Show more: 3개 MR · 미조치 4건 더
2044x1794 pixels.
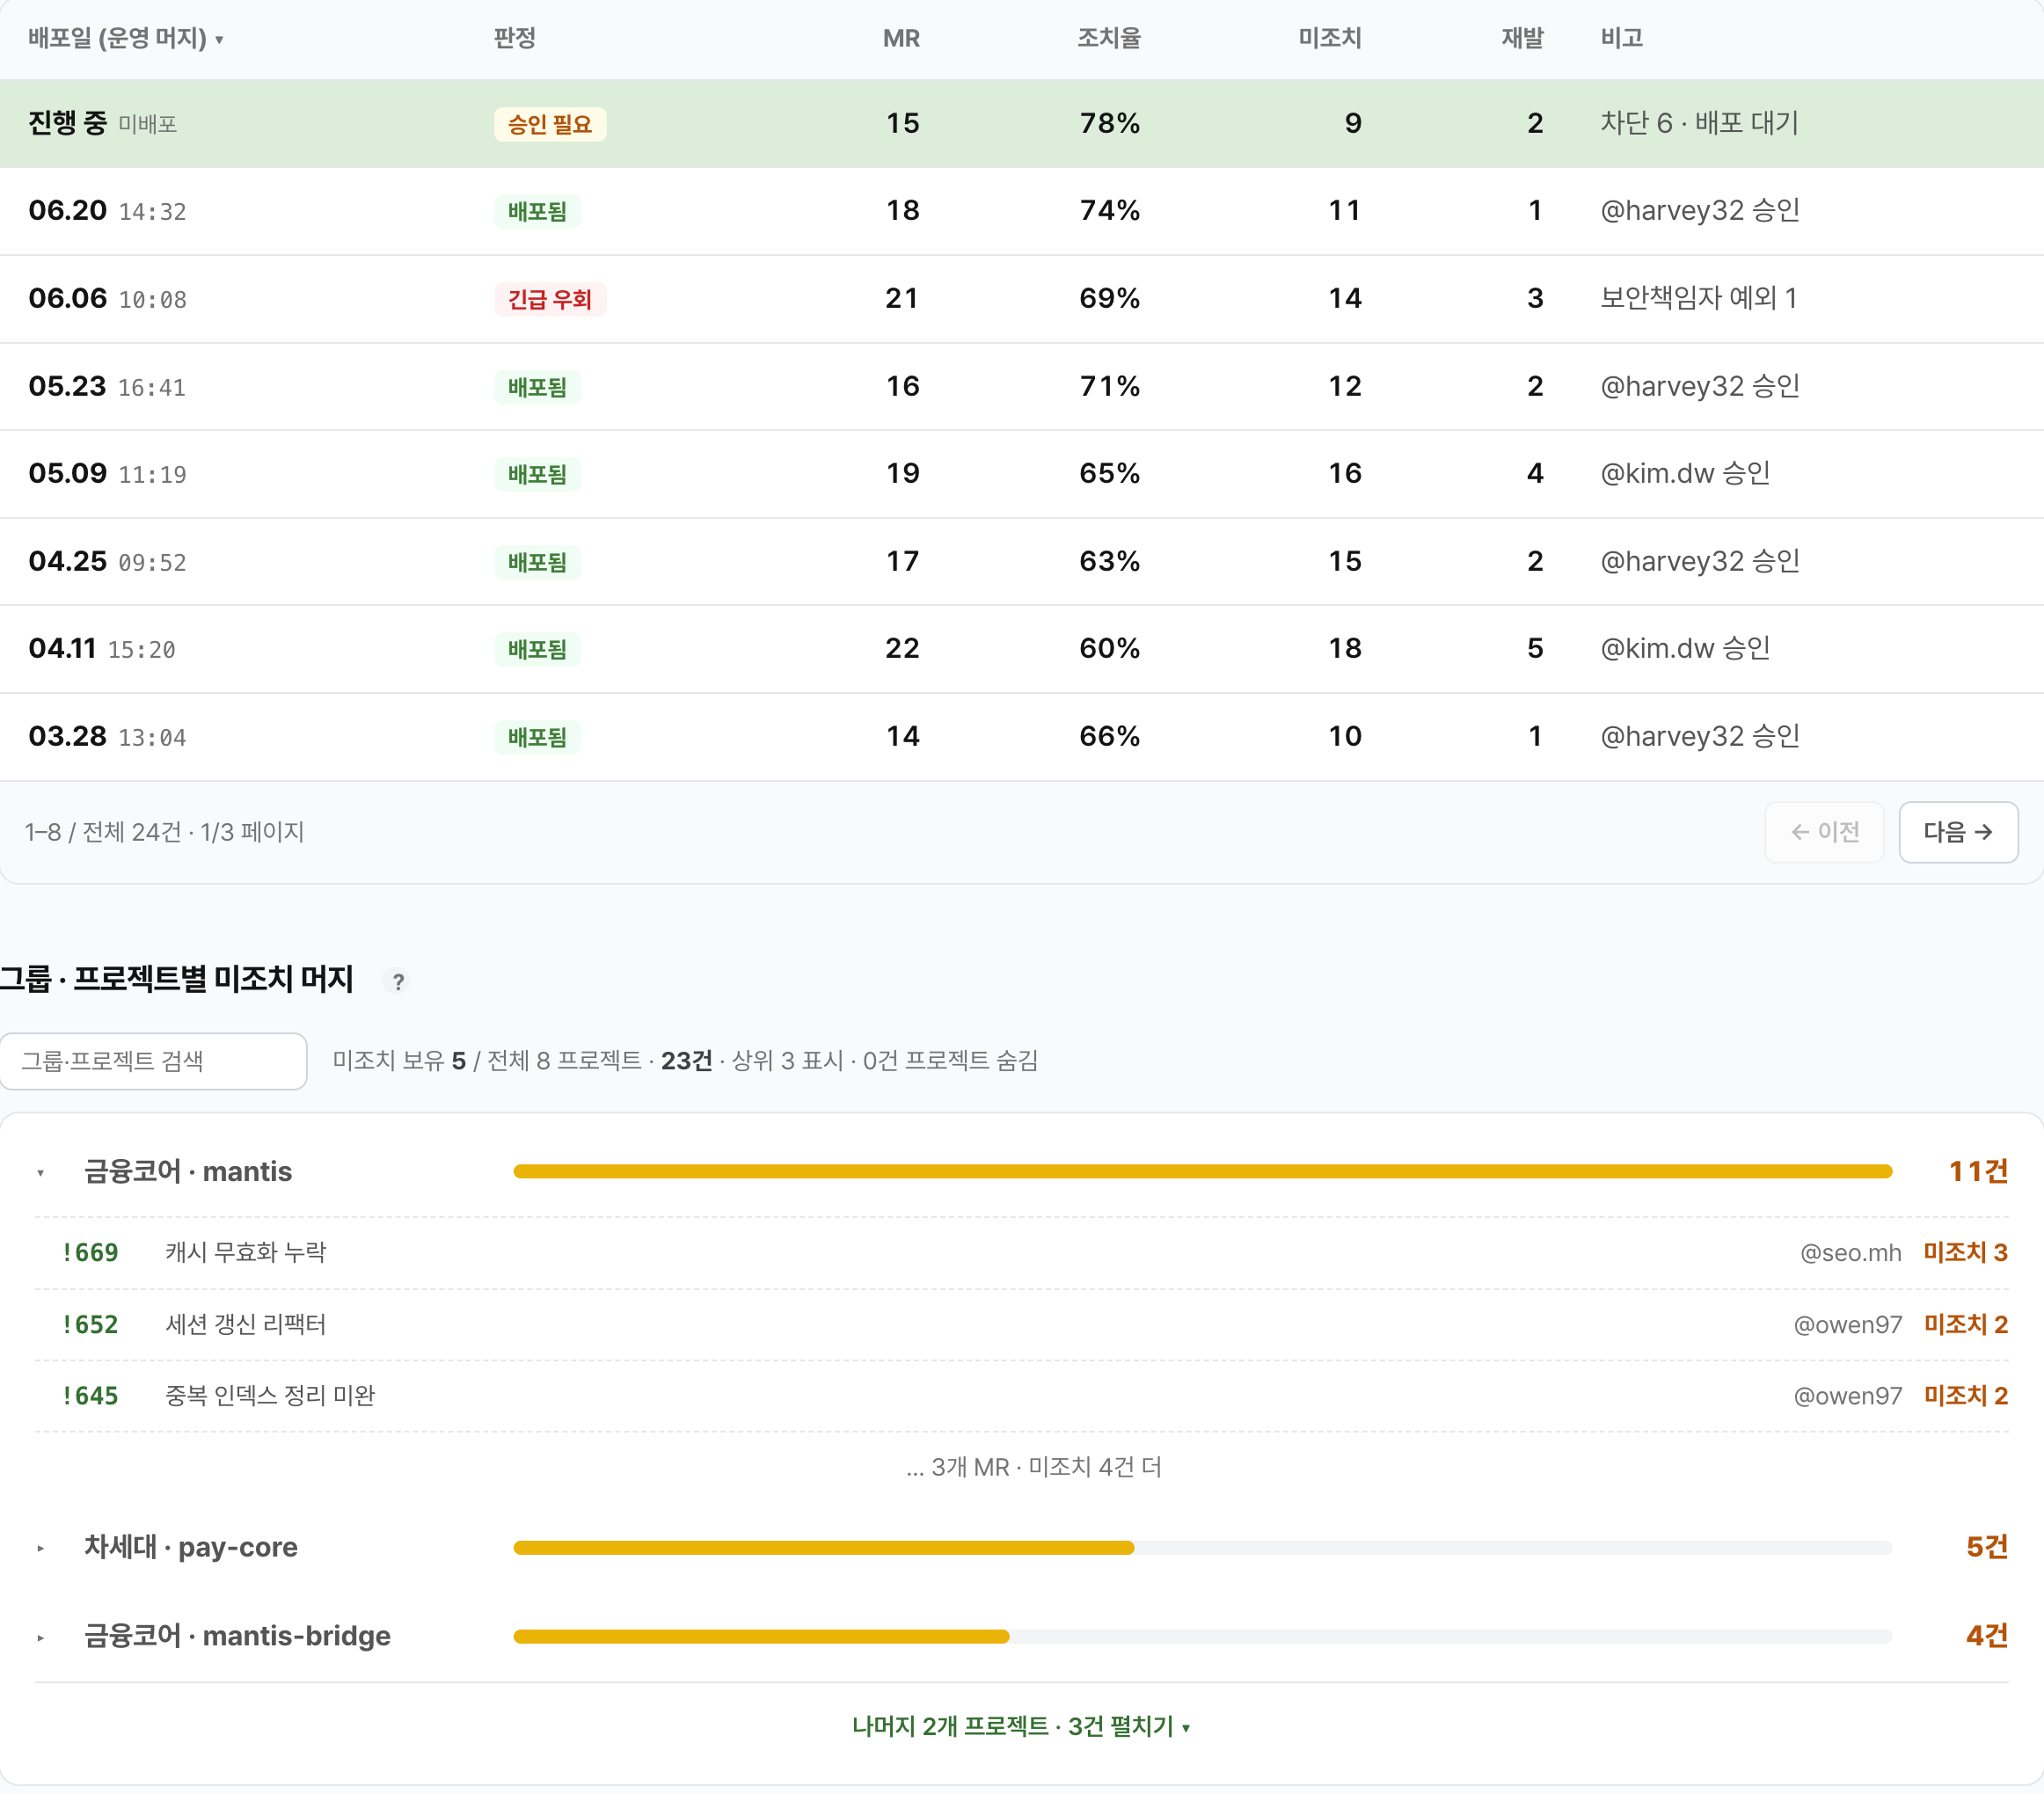(1033, 1467)
